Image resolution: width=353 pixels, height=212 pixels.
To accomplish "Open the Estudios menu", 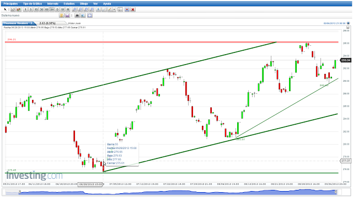I will pyautogui.click(x=69, y=4).
